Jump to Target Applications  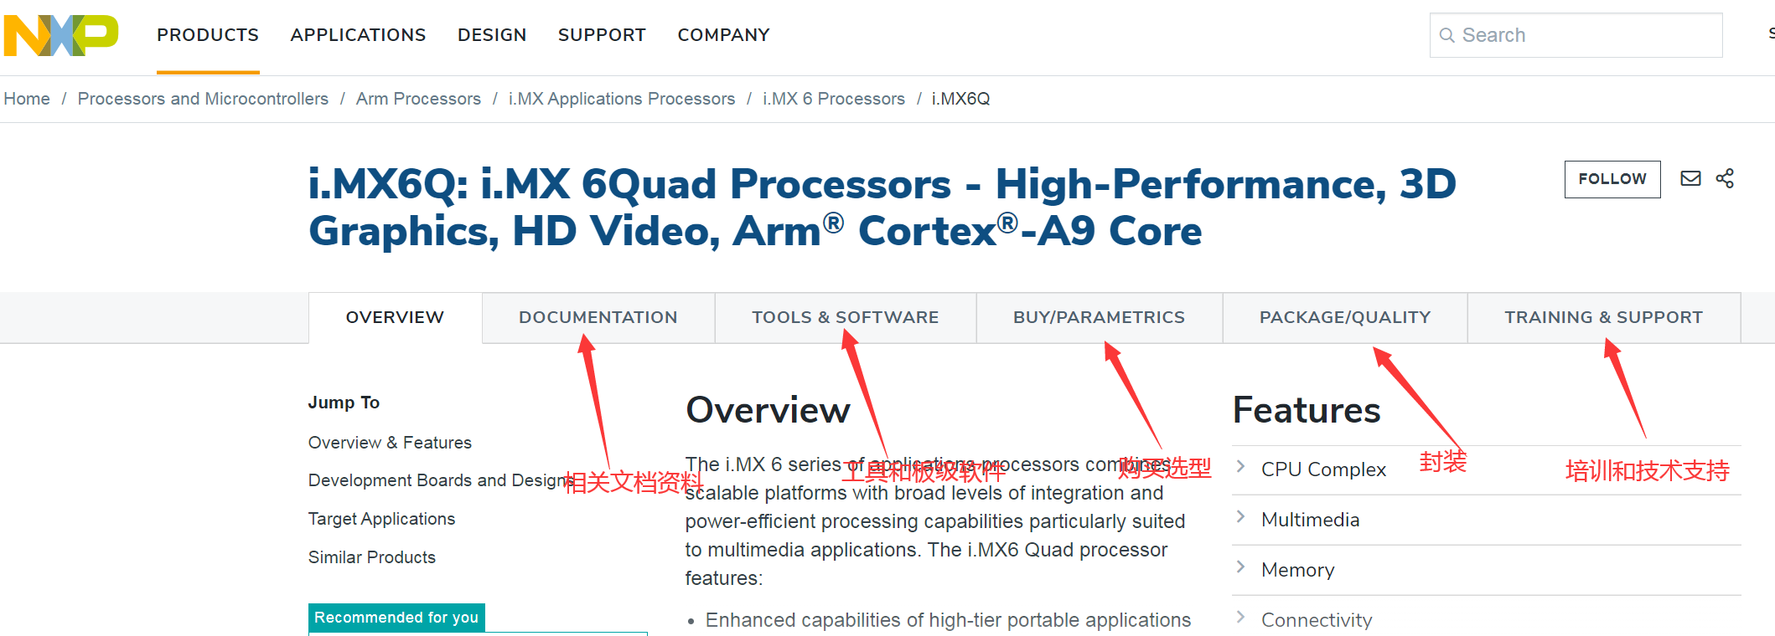pos(381,519)
